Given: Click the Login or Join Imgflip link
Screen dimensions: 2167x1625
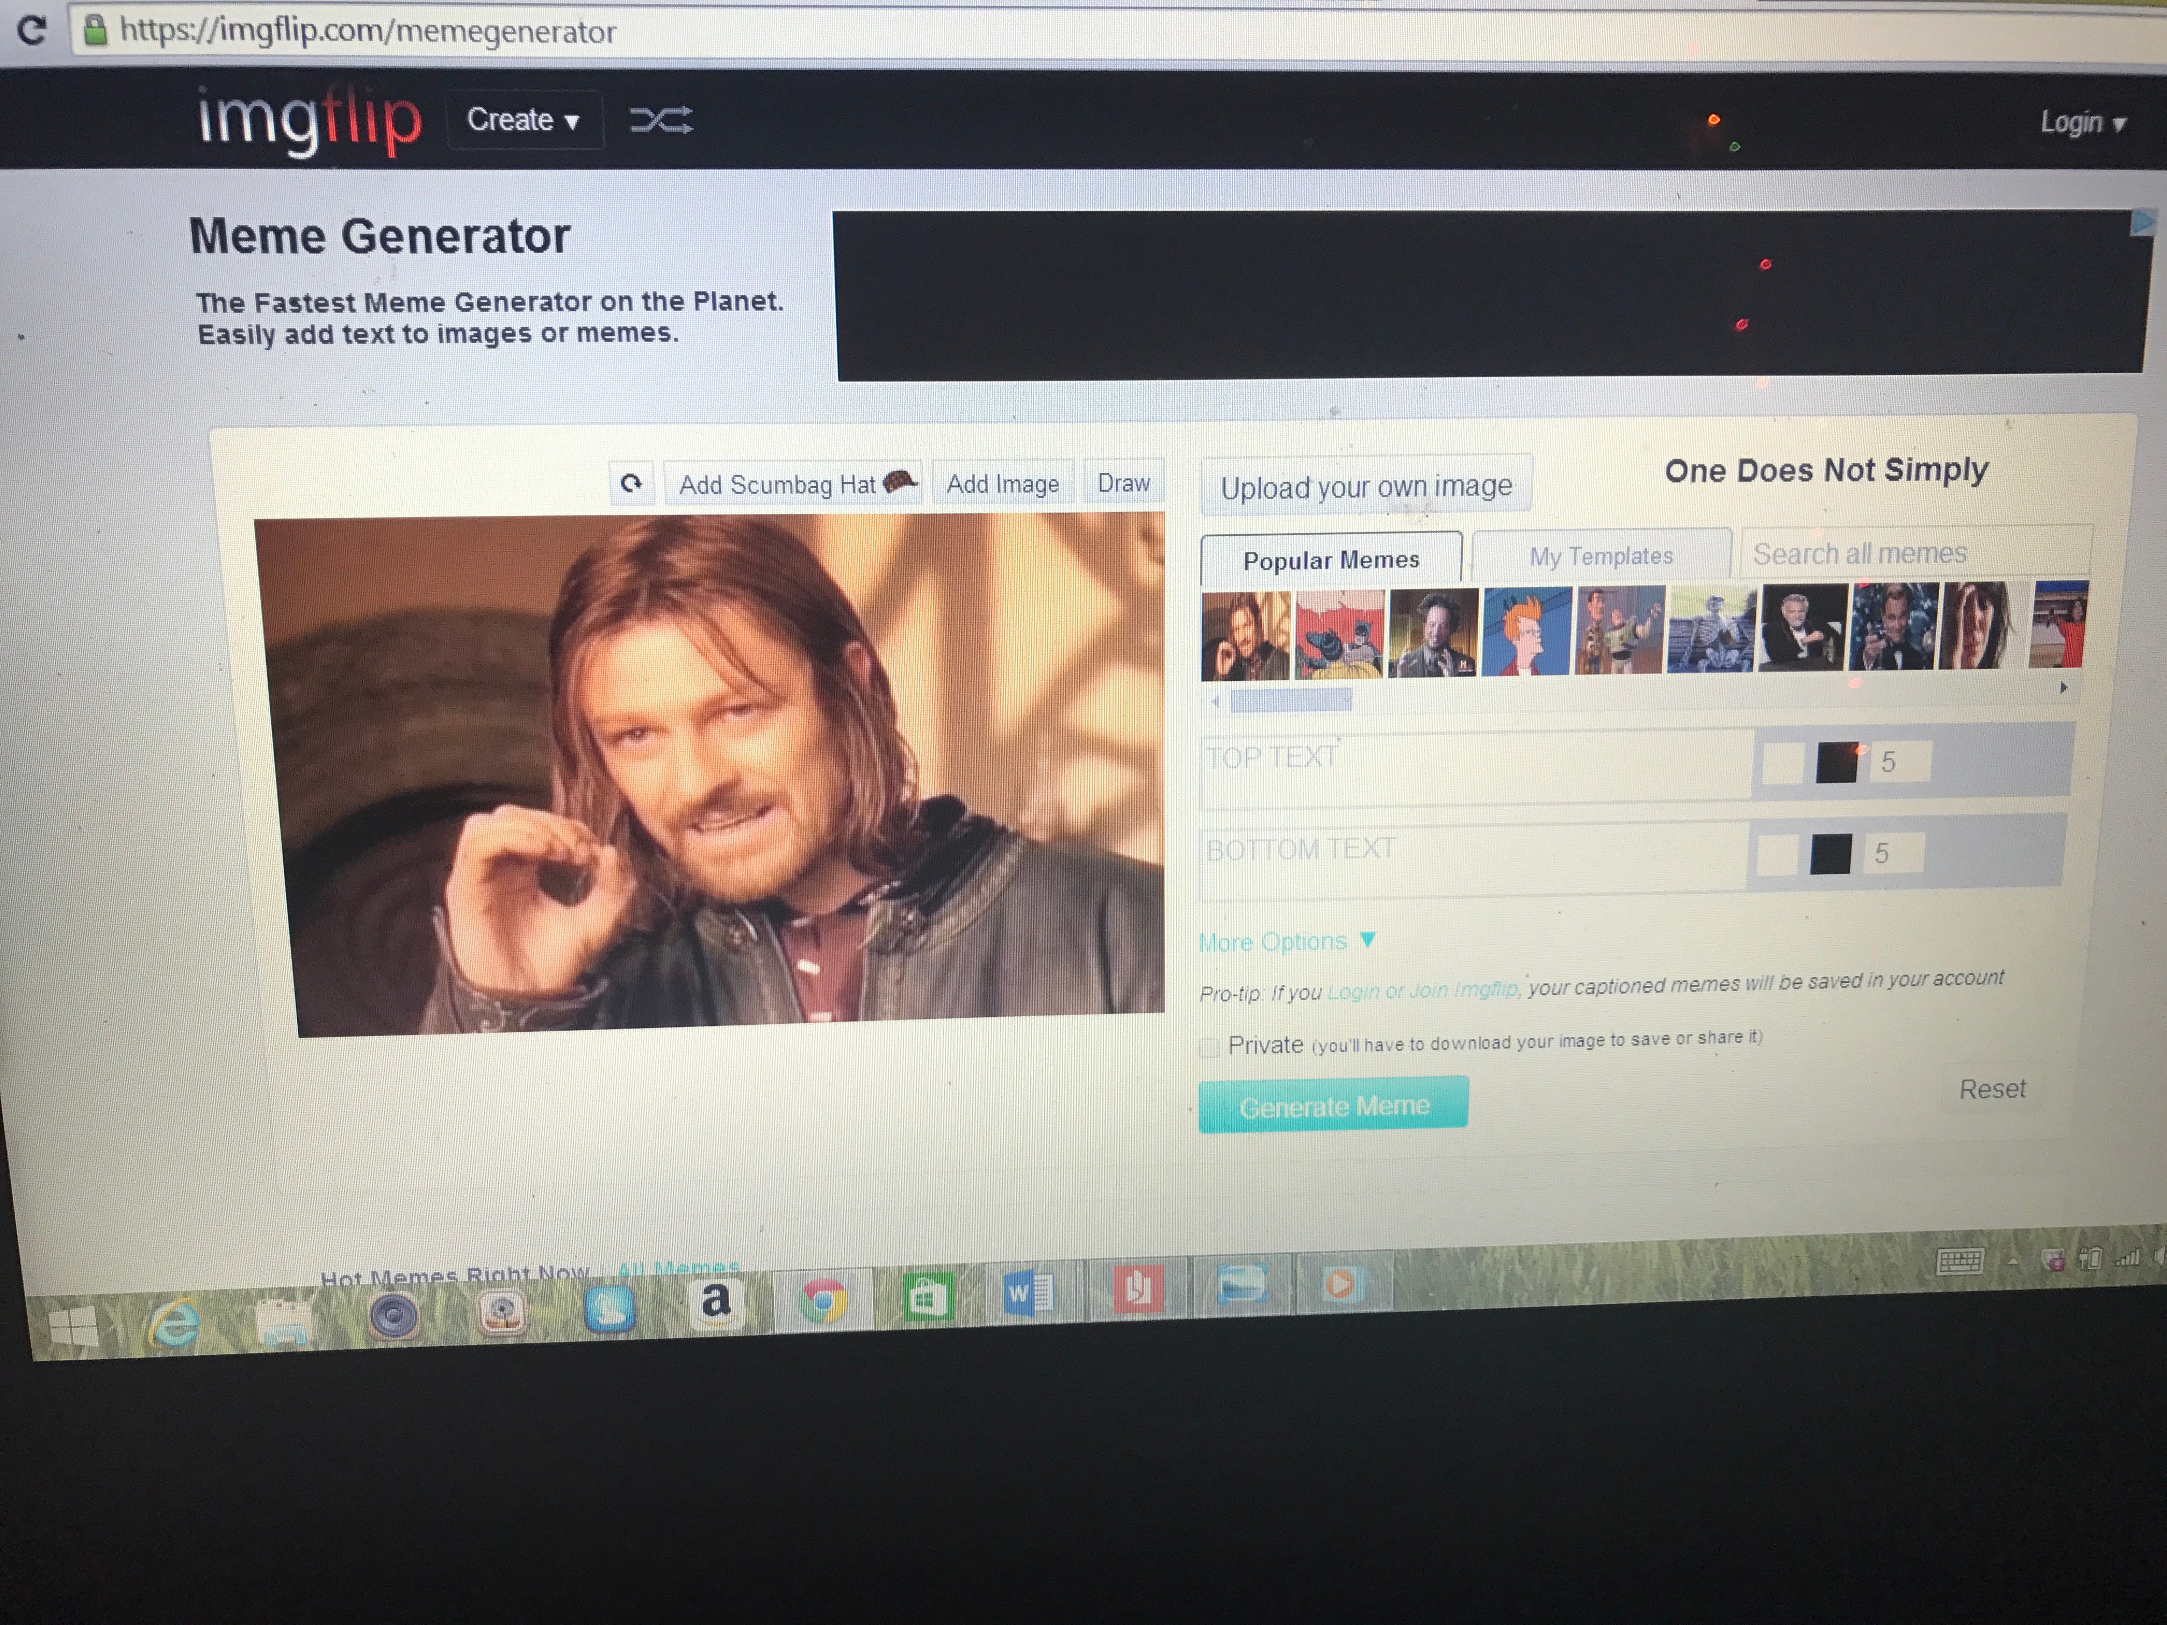Looking at the screenshot, I should pyautogui.click(x=1423, y=990).
